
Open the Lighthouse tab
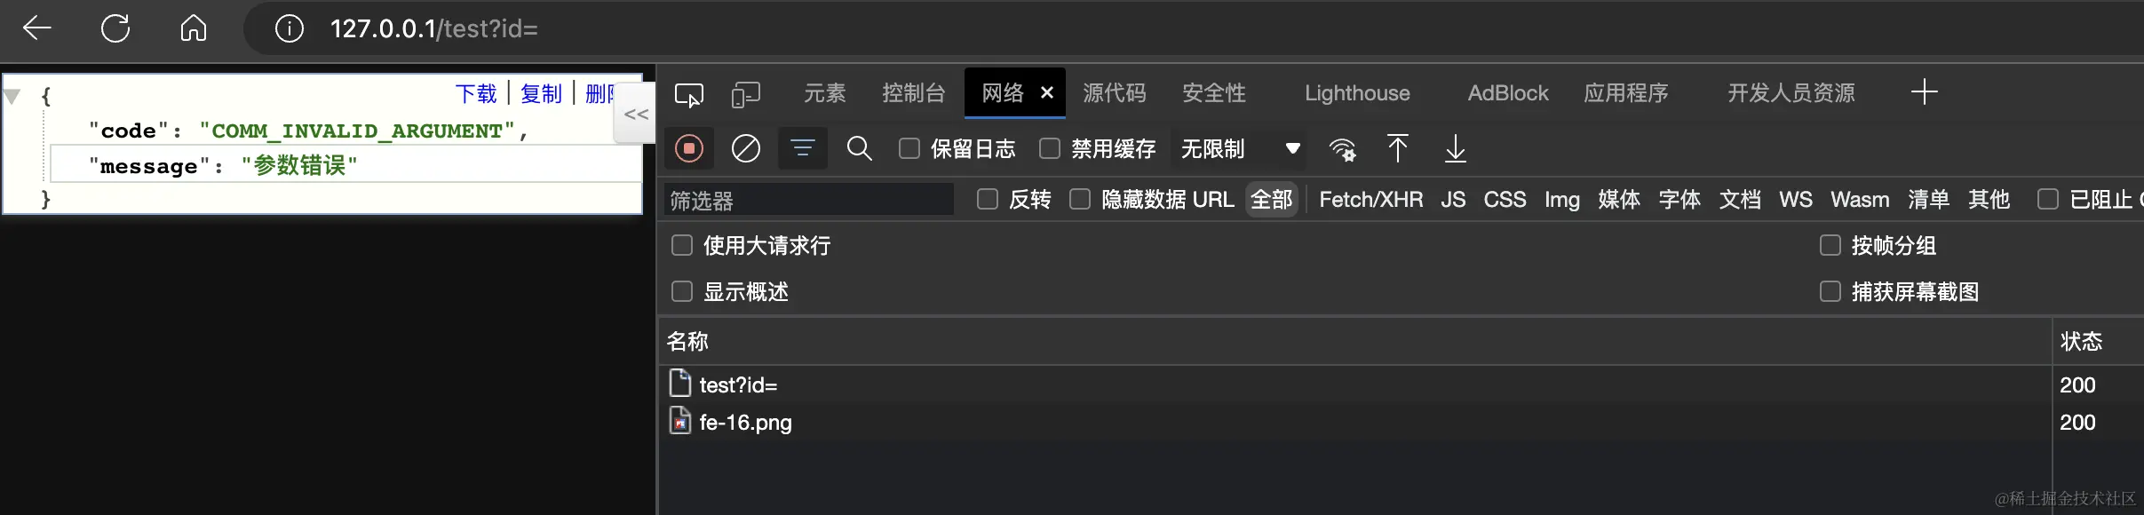point(1357,93)
